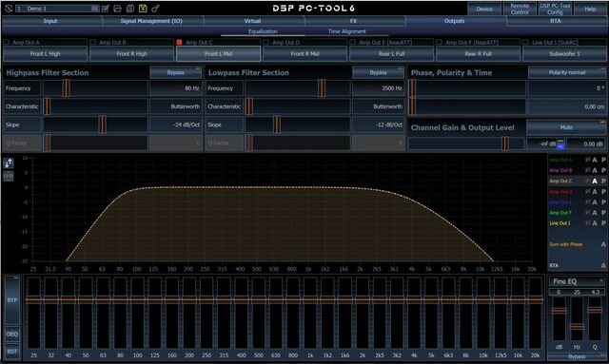Open the Time Alignment sub-tab
Image resolution: width=609 pixels, height=364 pixels.
point(346,31)
